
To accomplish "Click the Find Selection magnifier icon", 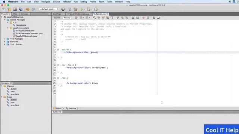I will (94, 18).
